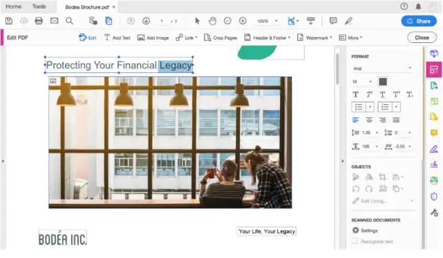The image size is (443, 258).
Task: Open the Comment tool in right sidebar
Action: (434, 132)
